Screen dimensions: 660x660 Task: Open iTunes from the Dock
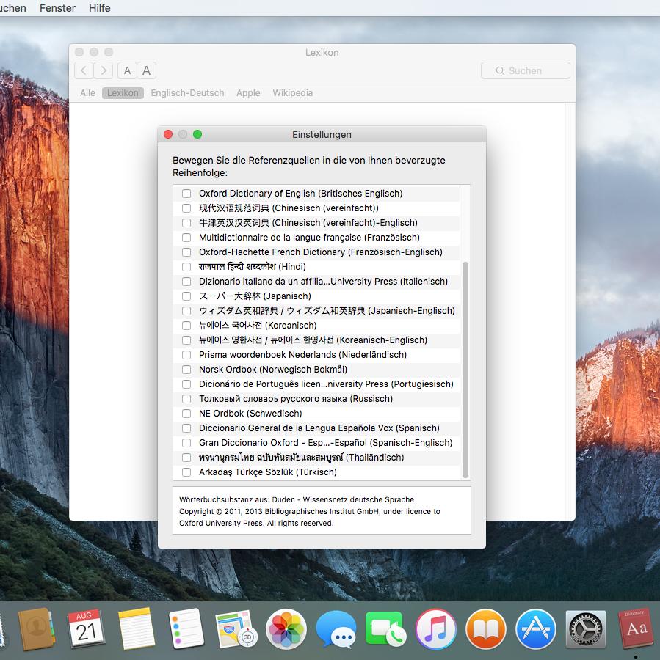436,629
